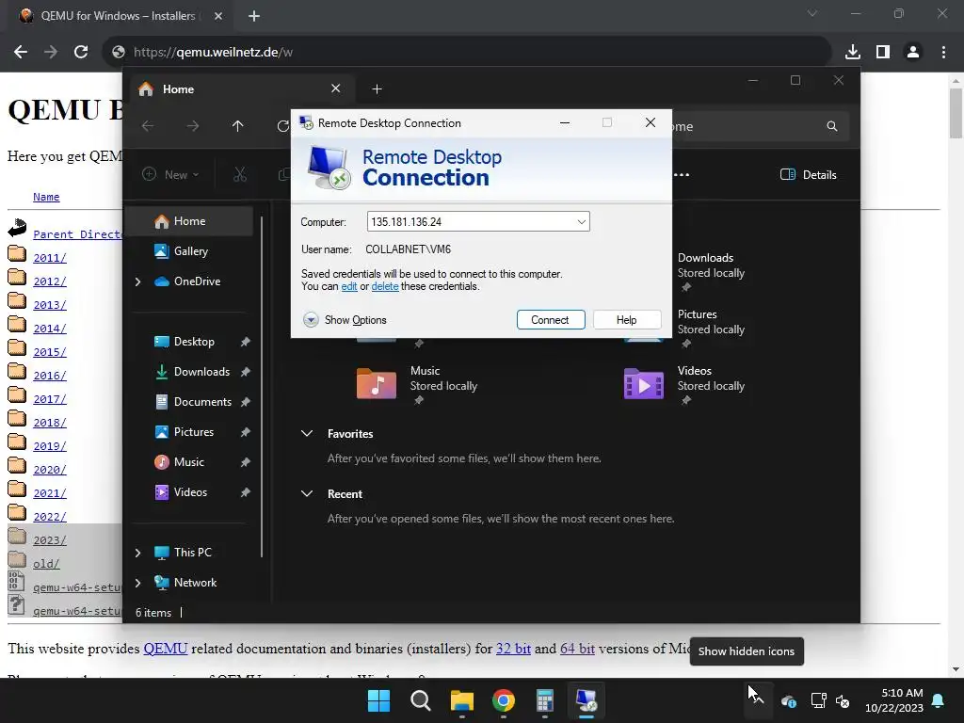Open the taskbar clock showing 5:10 AM
Screen dimensions: 964x723
pos(894,700)
